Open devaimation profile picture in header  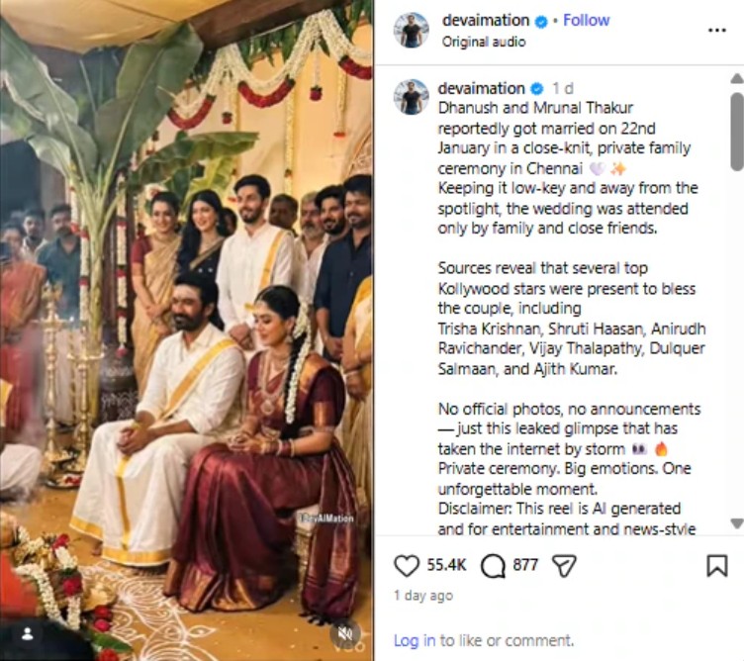click(411, 29)
